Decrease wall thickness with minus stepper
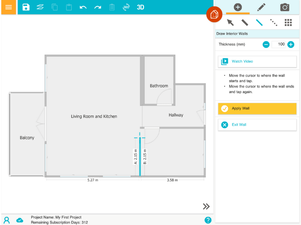This screenshot has height=225, width=301. point(266,44)
